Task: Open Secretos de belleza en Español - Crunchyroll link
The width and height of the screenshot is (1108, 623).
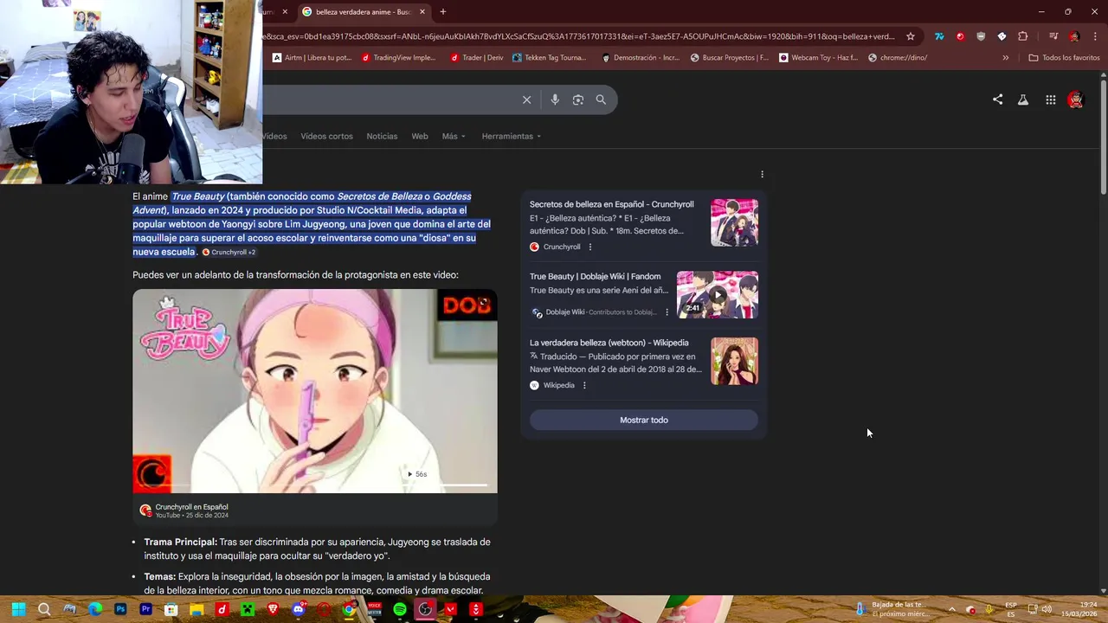Action: point(612,204)
